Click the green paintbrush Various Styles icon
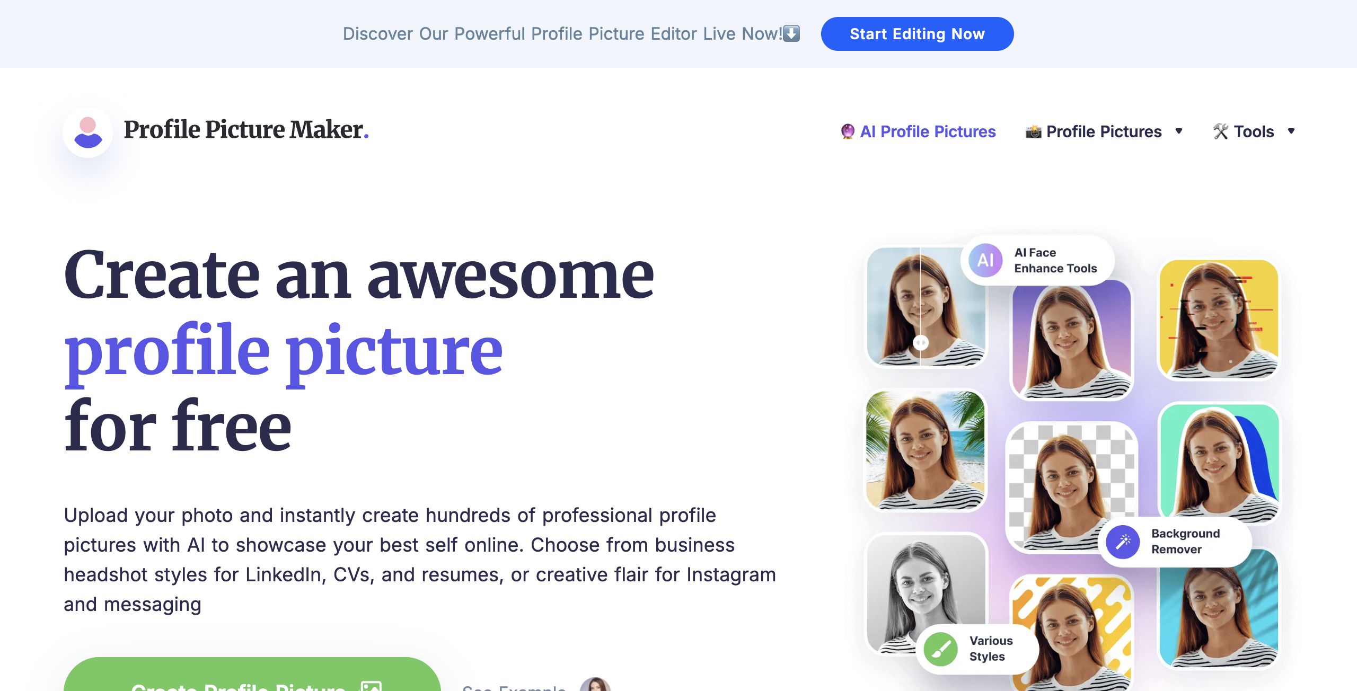This screenshot has width=1357, height=691. click(x=940, y=649)
